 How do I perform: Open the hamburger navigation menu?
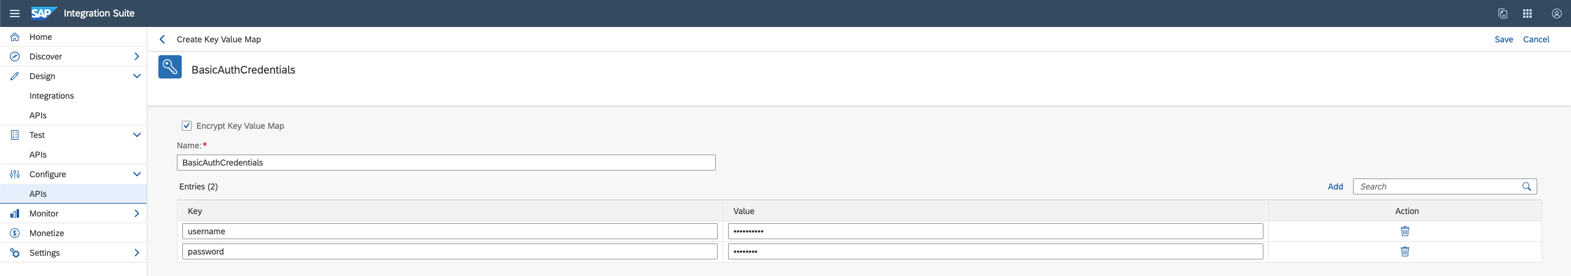tap(15, 13)
